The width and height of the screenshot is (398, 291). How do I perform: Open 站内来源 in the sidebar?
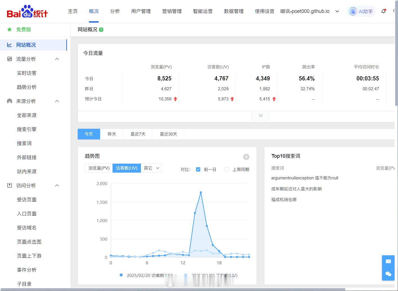tap(27, 171)
